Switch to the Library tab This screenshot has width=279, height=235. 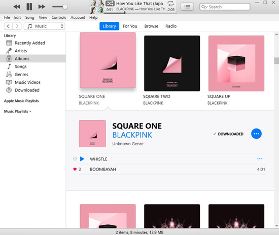[x=109, y=26]
